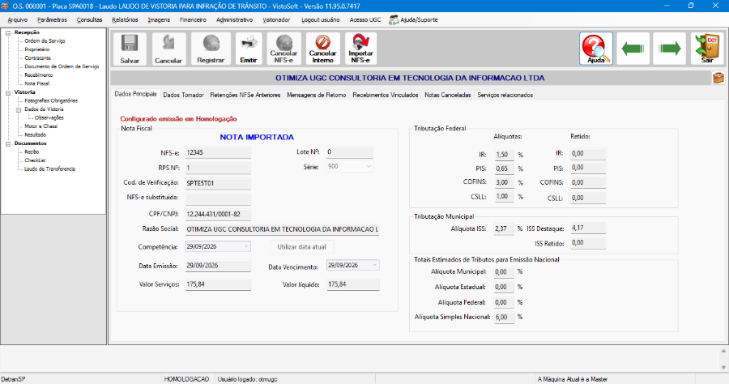Switch to Notas Canceladas tab
729x384 pixels.
[448, 95]
